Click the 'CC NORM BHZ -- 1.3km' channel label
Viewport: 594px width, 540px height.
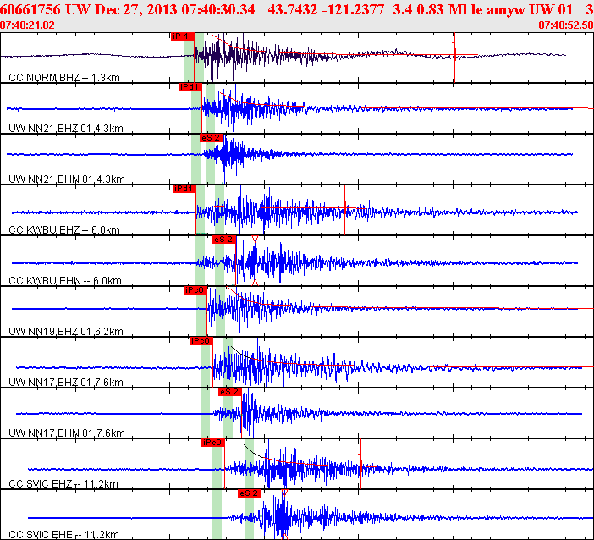tap(64, 78)
